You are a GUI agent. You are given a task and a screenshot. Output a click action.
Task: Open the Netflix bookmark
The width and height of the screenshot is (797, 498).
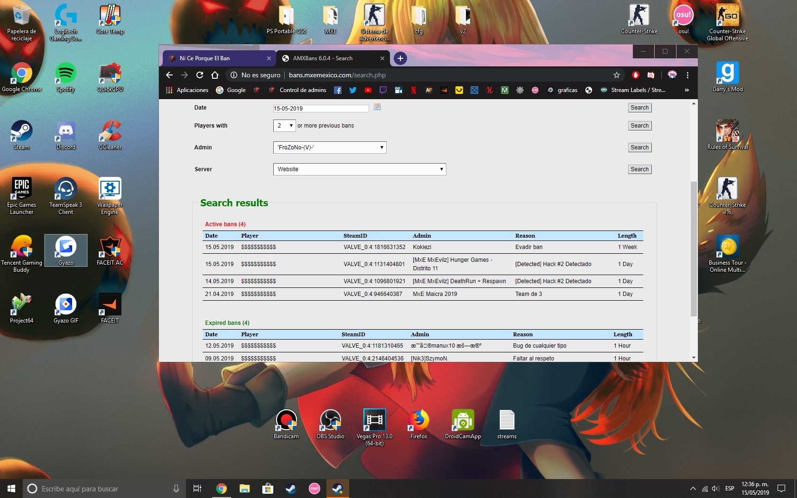pos(414,90)
